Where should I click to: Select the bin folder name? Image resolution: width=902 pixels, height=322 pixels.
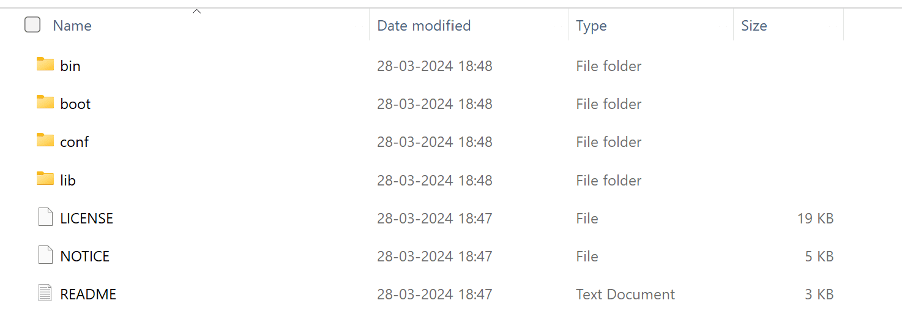[70, 66]
